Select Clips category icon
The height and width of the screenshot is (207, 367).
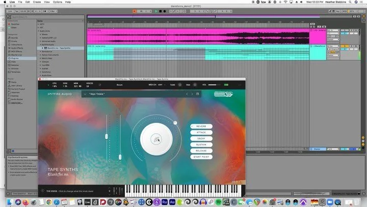click(x=9, y=62)
